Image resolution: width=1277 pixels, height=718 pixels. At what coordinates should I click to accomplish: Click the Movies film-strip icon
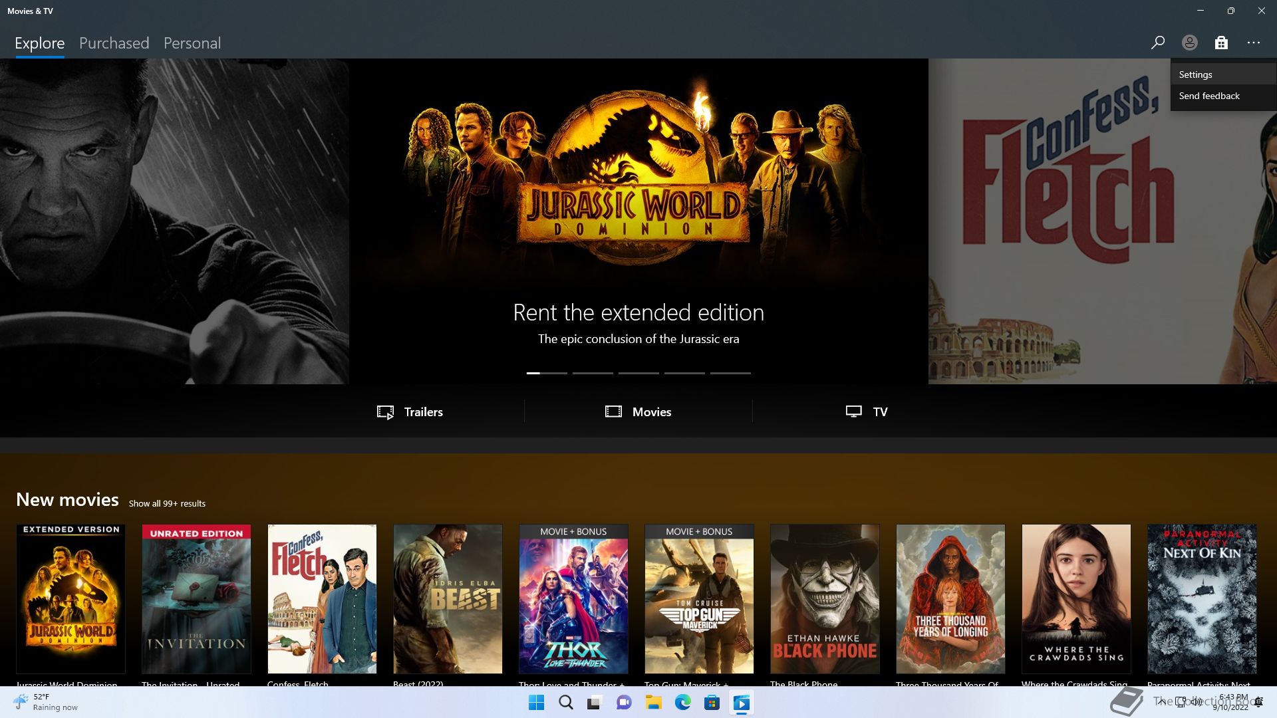tap(613, 412)
